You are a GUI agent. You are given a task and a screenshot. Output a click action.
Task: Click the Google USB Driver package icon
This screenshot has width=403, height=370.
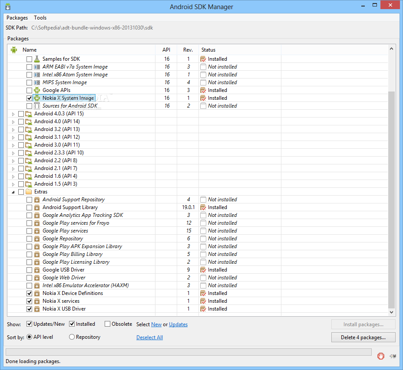tap(37, 270)
